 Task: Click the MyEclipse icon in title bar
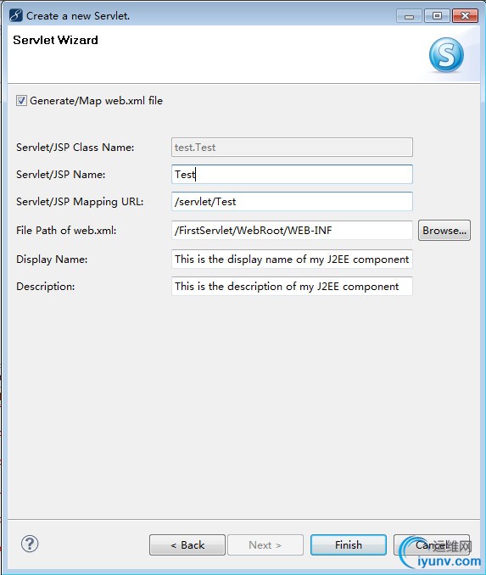[16, 16]
